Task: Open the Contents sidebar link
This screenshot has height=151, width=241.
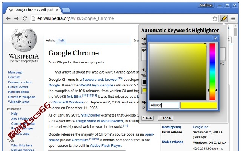Action: pyautogui.click(x=14, y=77)
